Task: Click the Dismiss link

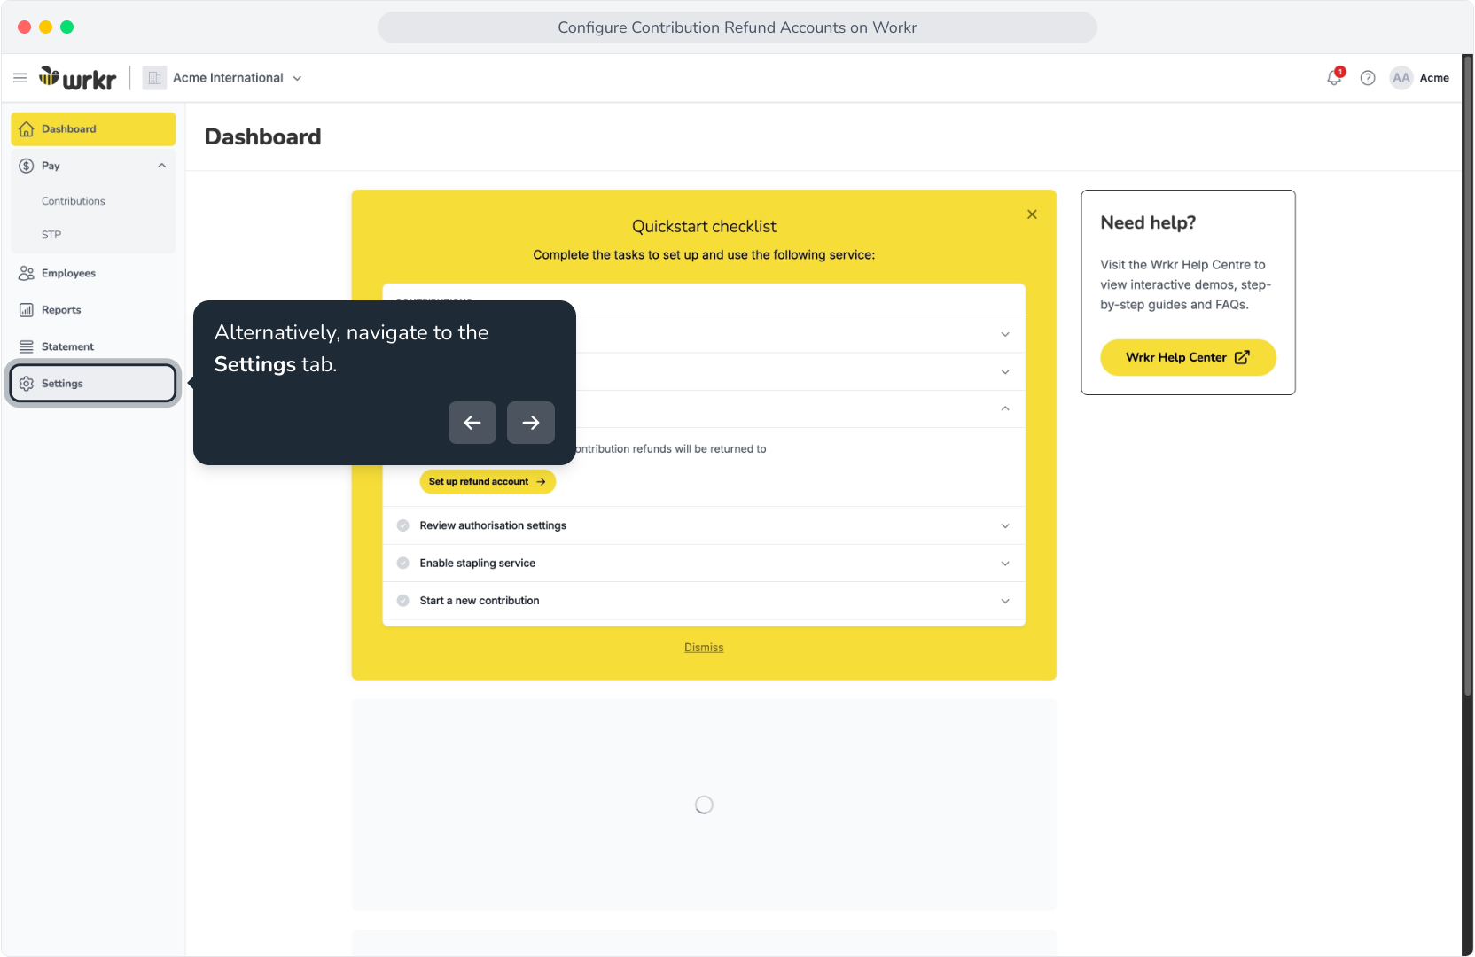Action: [704, 648]
